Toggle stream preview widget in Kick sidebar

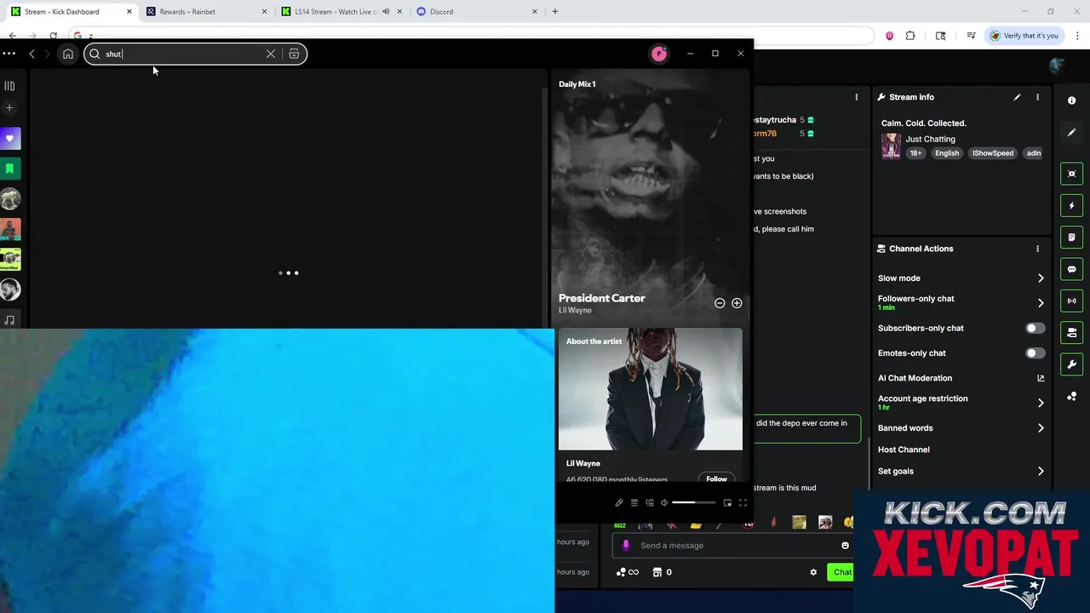point(1072,174)
